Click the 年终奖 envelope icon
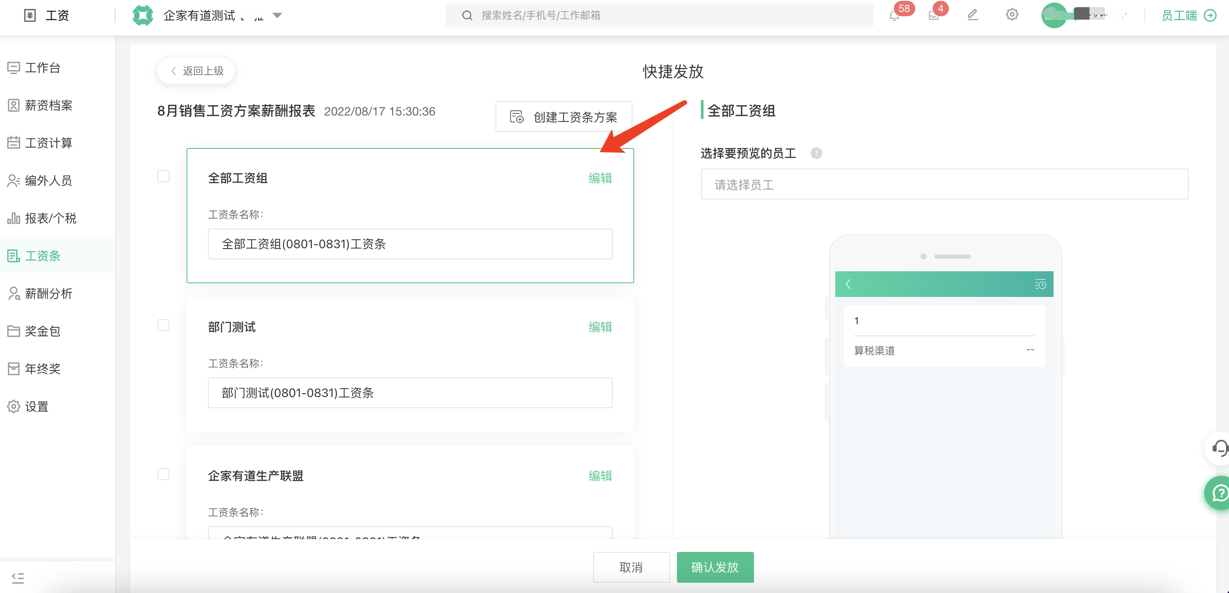Image resolution: width=1229 pixels, height=593 pixels. [13, 369]
